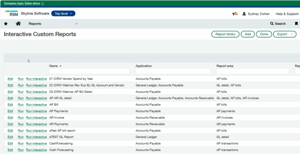The width and height of the screenshot is (300, 154).
Task: Focus the Name filter field
Action: pos(89,71)
